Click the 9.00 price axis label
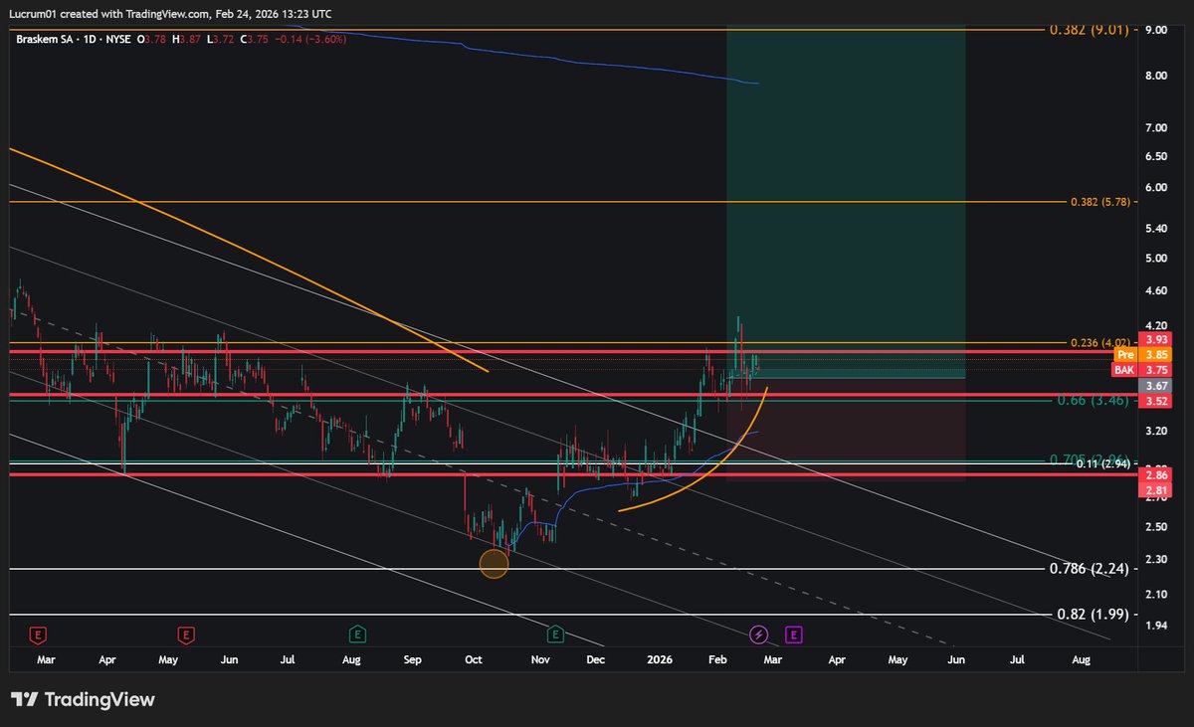The width and height of the screenshot is (1194, 727). tap(1156, 30)
